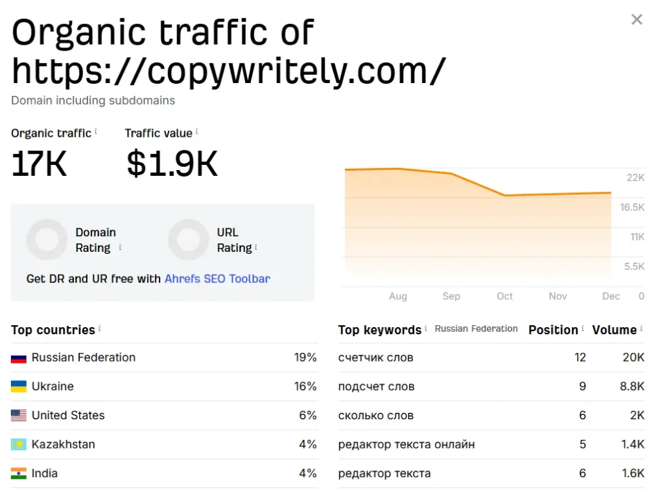Click the Russian Federation keywords country label
The width and height of the screenshot is (664, 503).
(476, 329)
